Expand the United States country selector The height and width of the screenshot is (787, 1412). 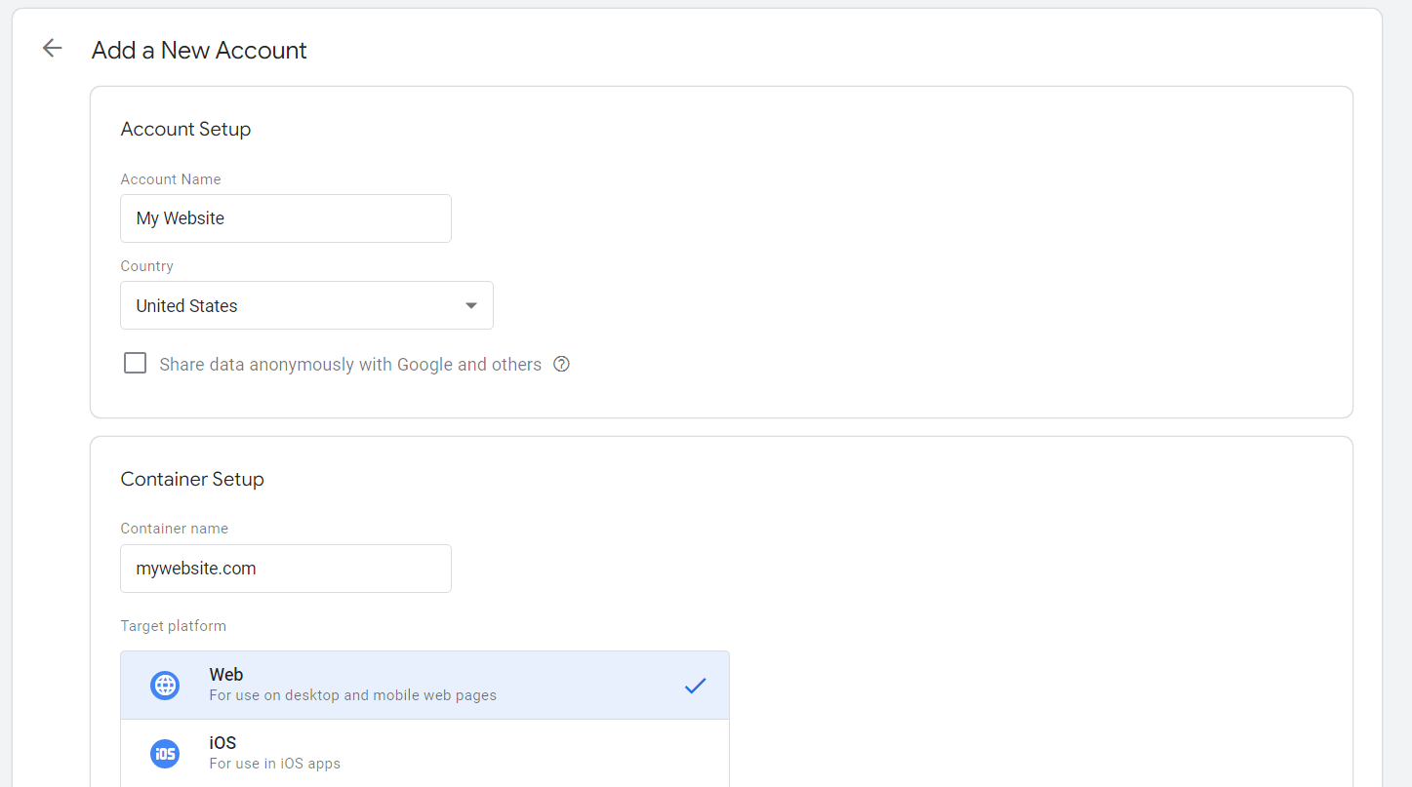(305, 305)
